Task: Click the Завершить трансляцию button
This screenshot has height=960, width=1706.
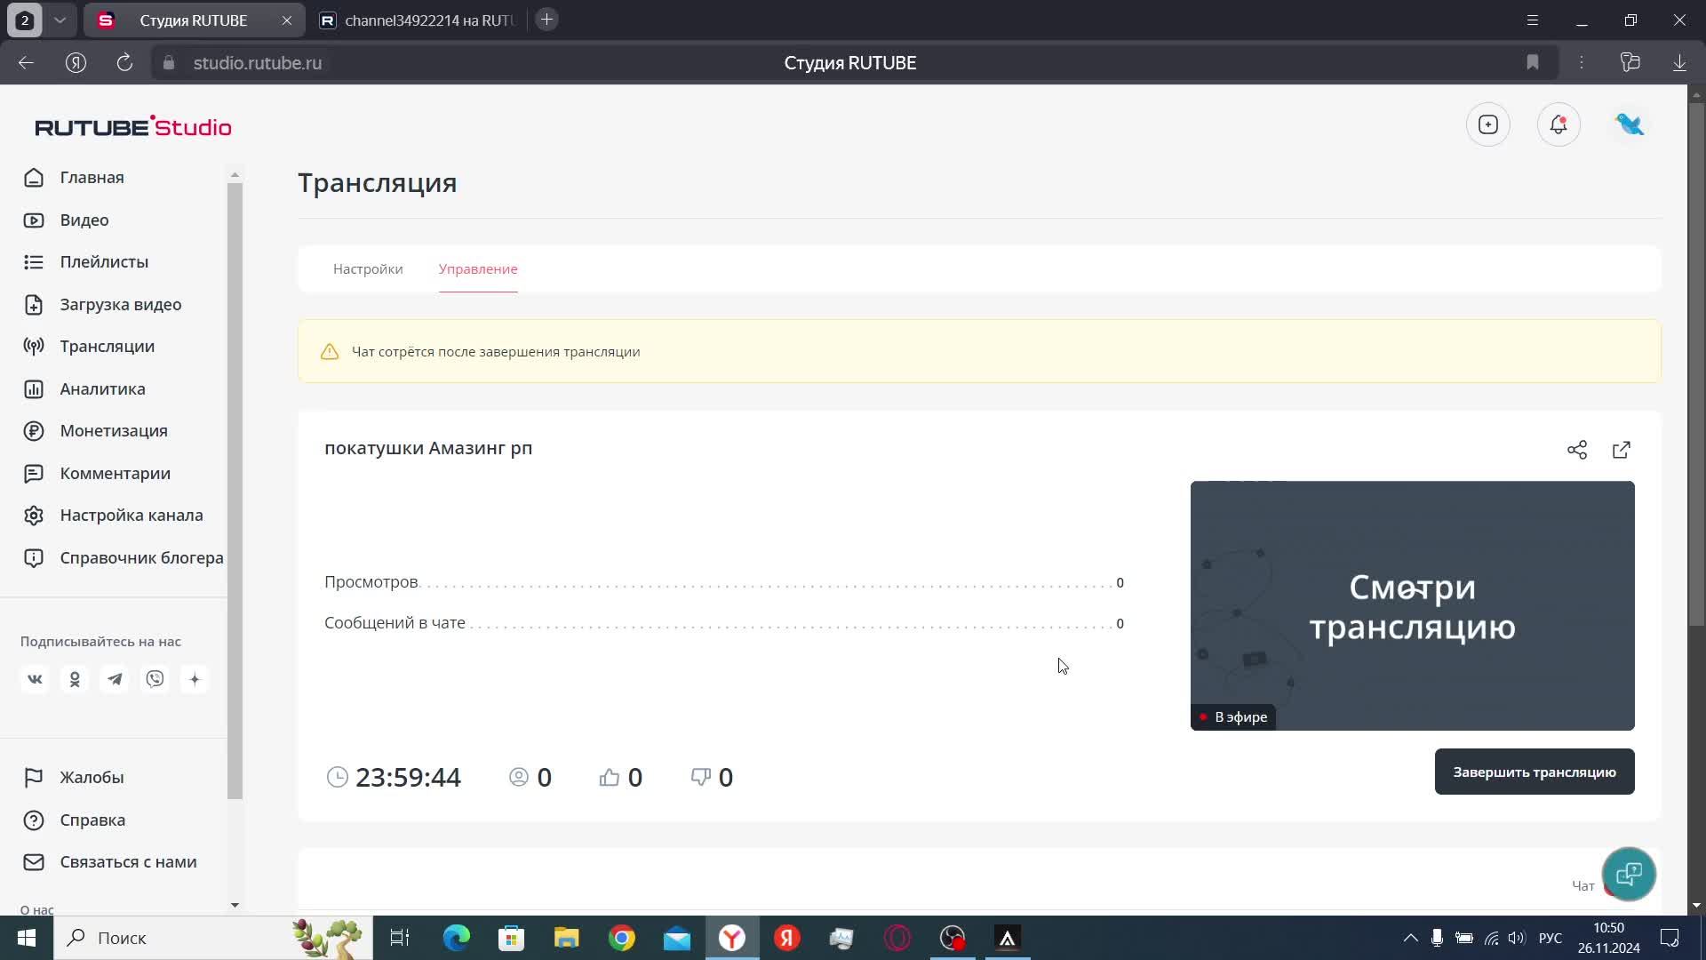Action: (x=1535, y=772)
